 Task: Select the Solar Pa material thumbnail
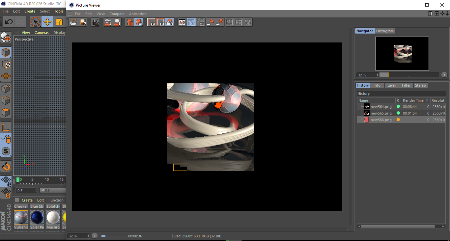point(37,218)
